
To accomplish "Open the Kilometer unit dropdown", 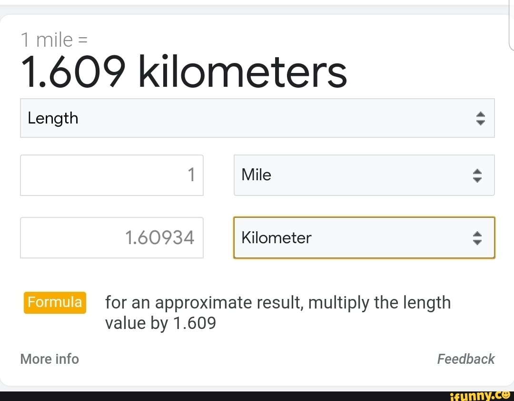I will click(364, 237).
